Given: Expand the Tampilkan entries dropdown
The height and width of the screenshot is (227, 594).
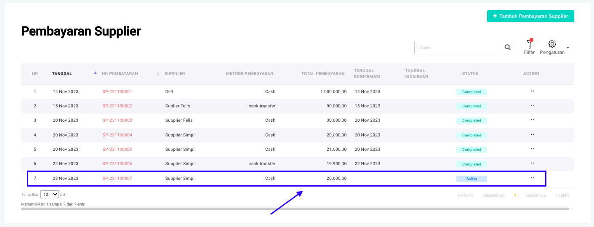Looking at the screenshot, I should click(x=50, y=195).
